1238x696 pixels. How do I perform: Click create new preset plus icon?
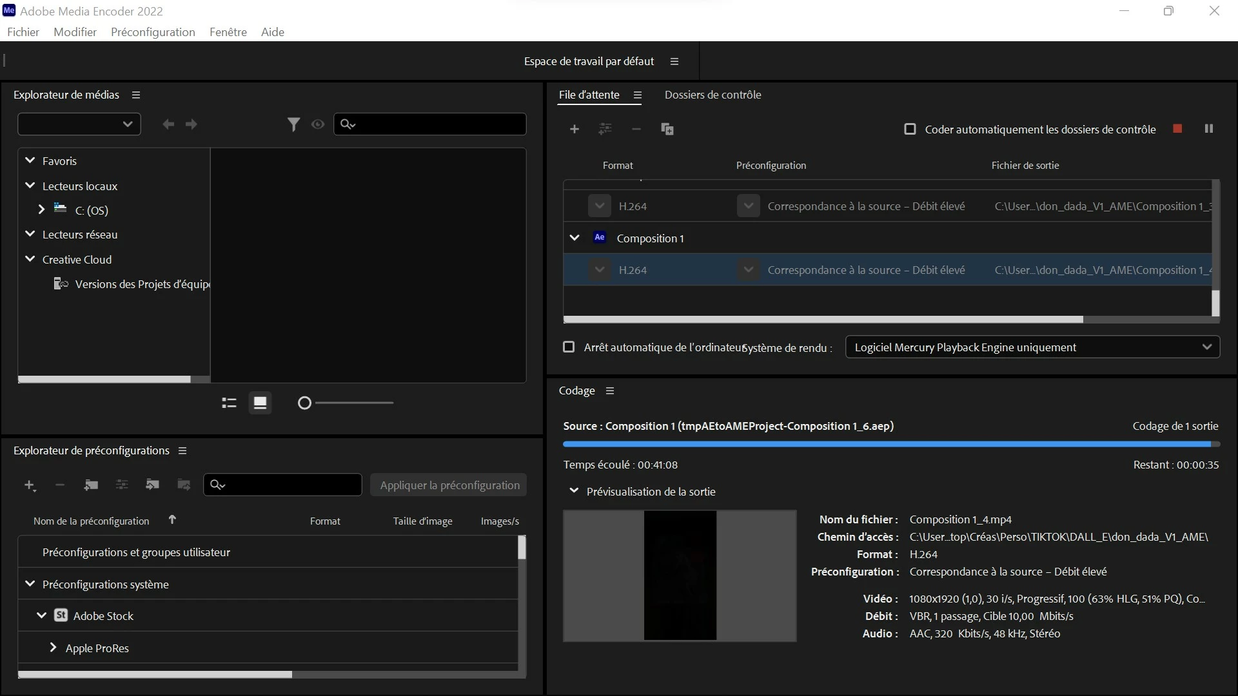click(30, 485)
